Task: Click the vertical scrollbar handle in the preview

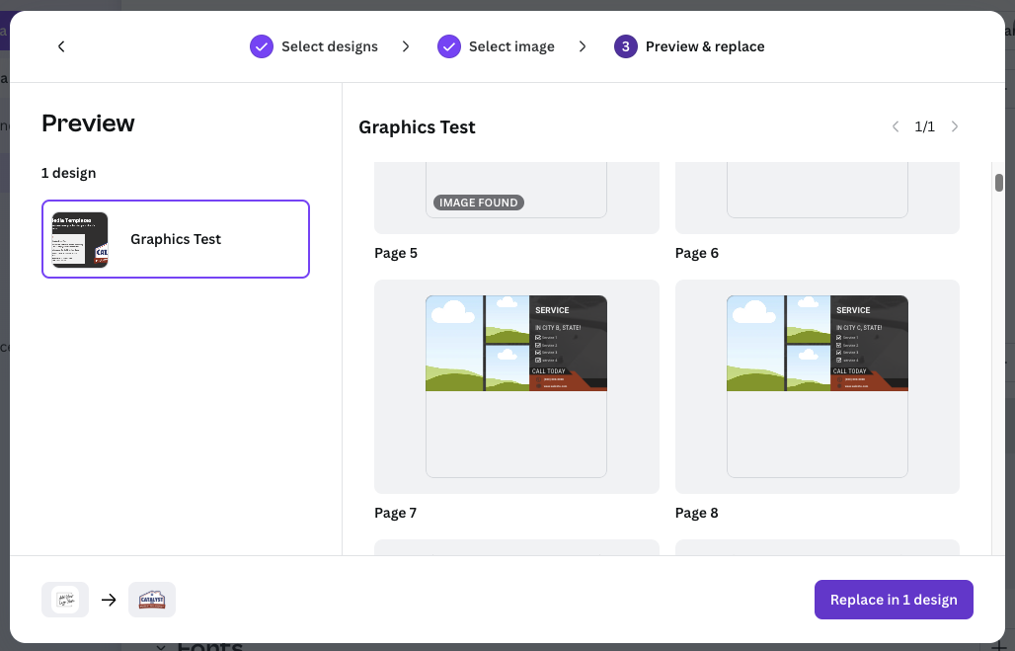Action: pyautogui.click(x=999, y=183)
